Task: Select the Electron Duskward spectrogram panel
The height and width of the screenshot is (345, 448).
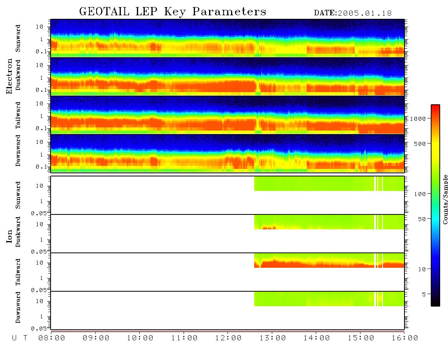Action: (228, 76)
